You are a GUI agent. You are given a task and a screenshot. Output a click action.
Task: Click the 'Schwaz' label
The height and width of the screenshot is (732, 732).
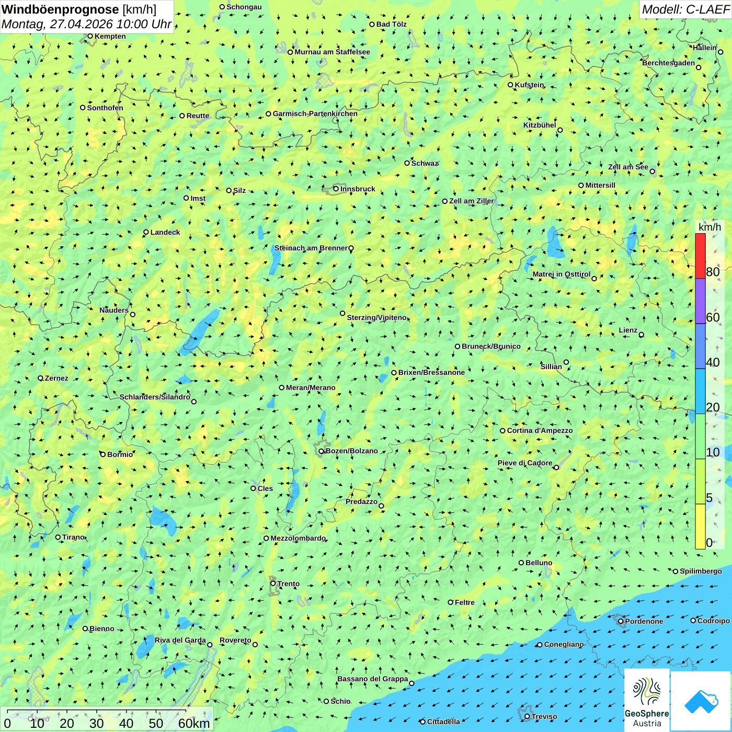(x=425, y=163)
